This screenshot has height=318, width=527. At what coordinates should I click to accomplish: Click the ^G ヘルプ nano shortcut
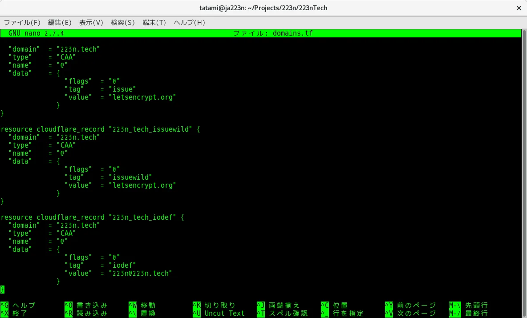coord(18,305)
